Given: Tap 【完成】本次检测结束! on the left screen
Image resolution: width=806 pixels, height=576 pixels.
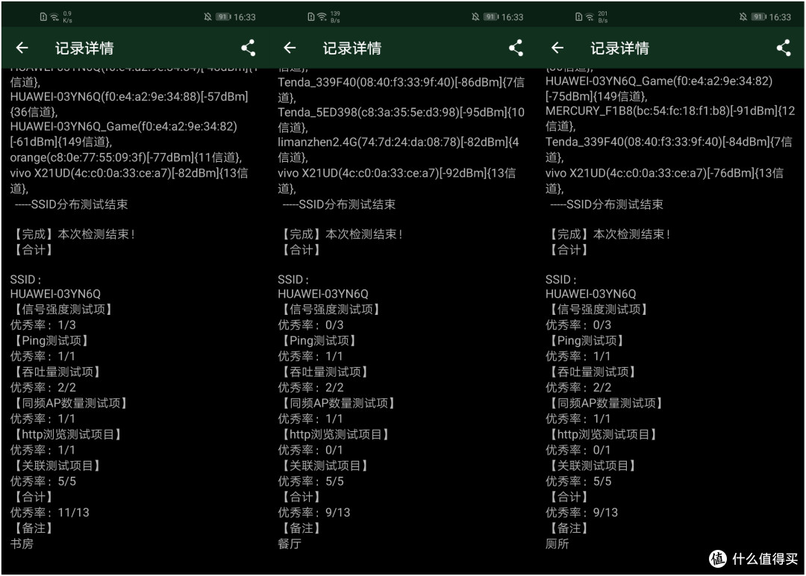Looking at the screenshot, I should coord(73,234).
